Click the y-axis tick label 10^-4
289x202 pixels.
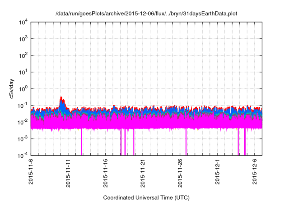(x=23, y=156)
